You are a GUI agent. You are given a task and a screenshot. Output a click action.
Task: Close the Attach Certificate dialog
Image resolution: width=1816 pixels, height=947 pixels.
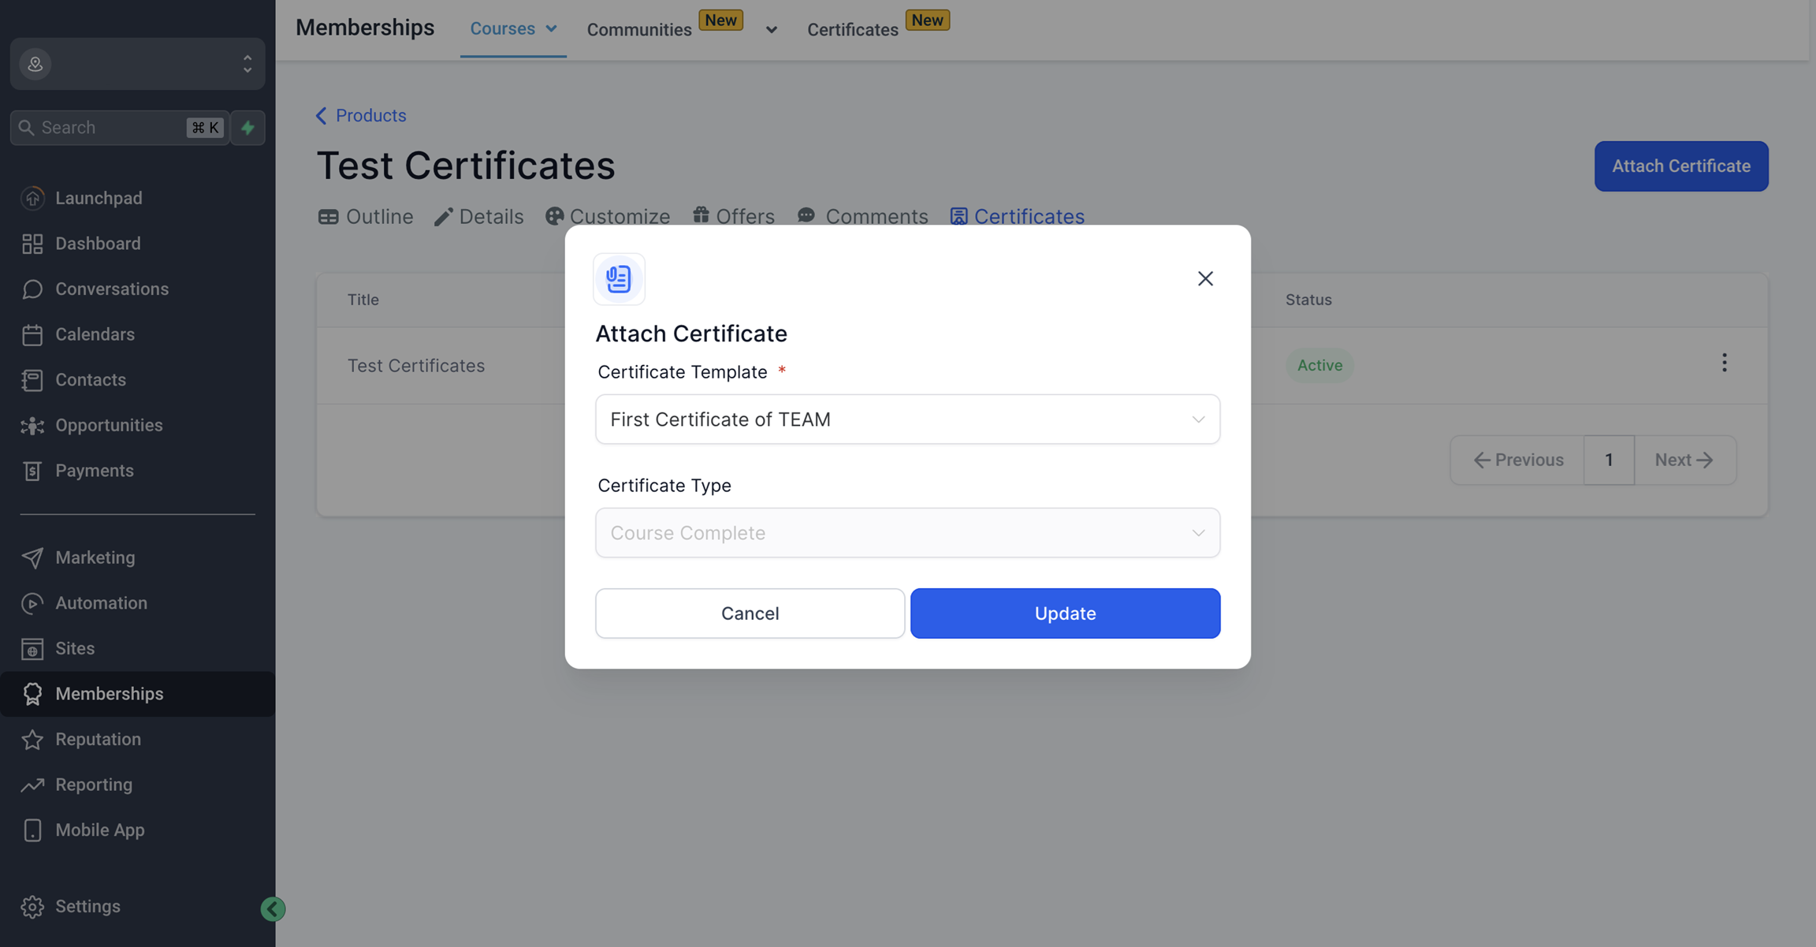click(x=1205, y=278)
